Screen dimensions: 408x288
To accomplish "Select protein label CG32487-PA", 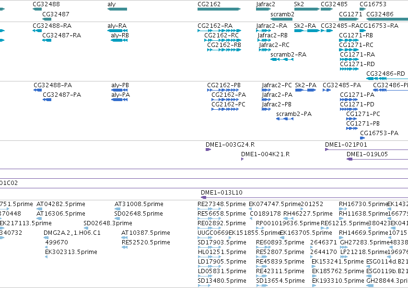I will coord(62,95).
